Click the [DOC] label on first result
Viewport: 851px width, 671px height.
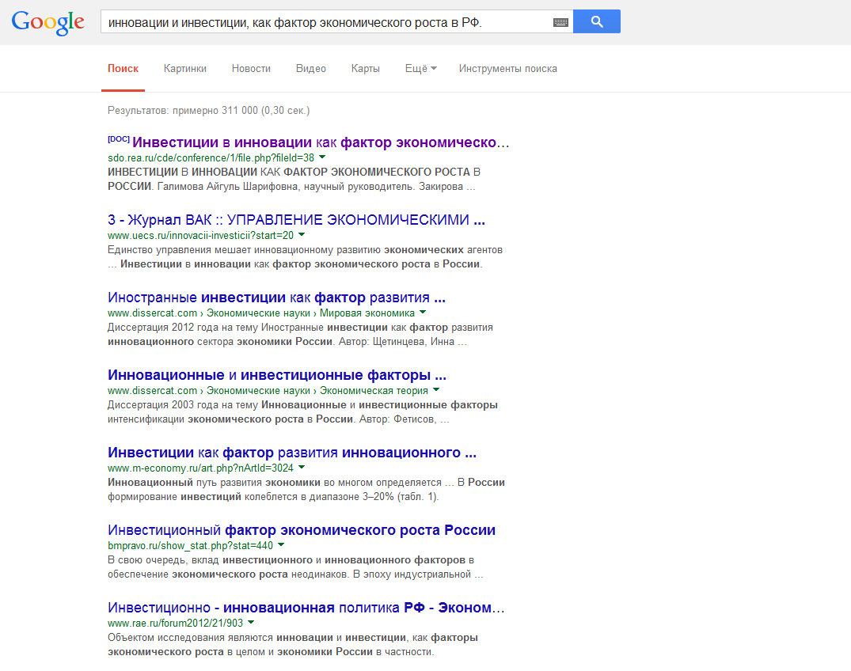point(118,139)
